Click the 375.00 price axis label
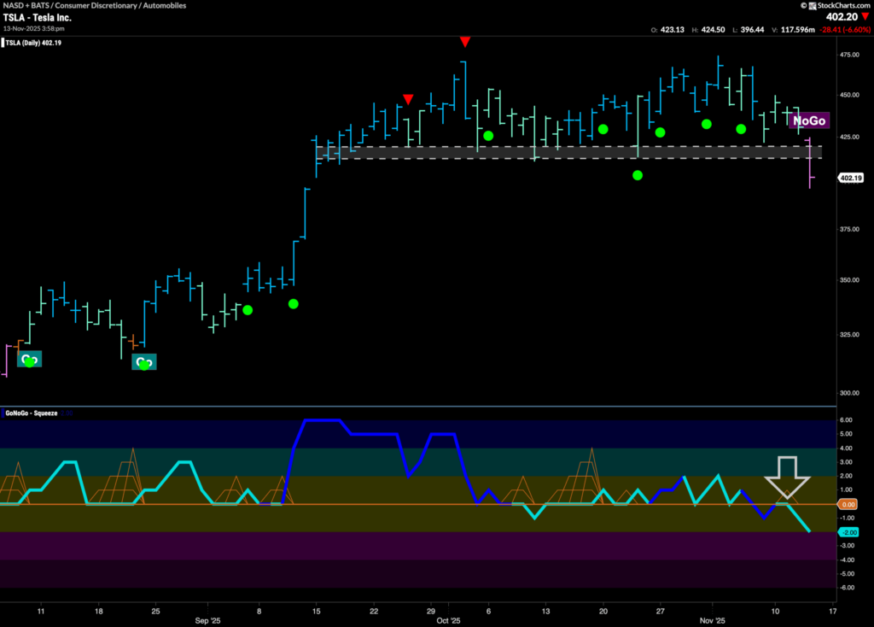Image resolution: width=874 pixels, height=627 pixels. (849, 229)
